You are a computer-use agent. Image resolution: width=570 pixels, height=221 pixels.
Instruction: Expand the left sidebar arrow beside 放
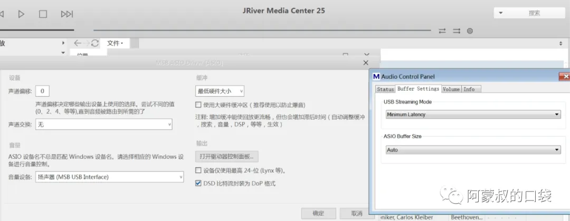[x=64, y=43]
